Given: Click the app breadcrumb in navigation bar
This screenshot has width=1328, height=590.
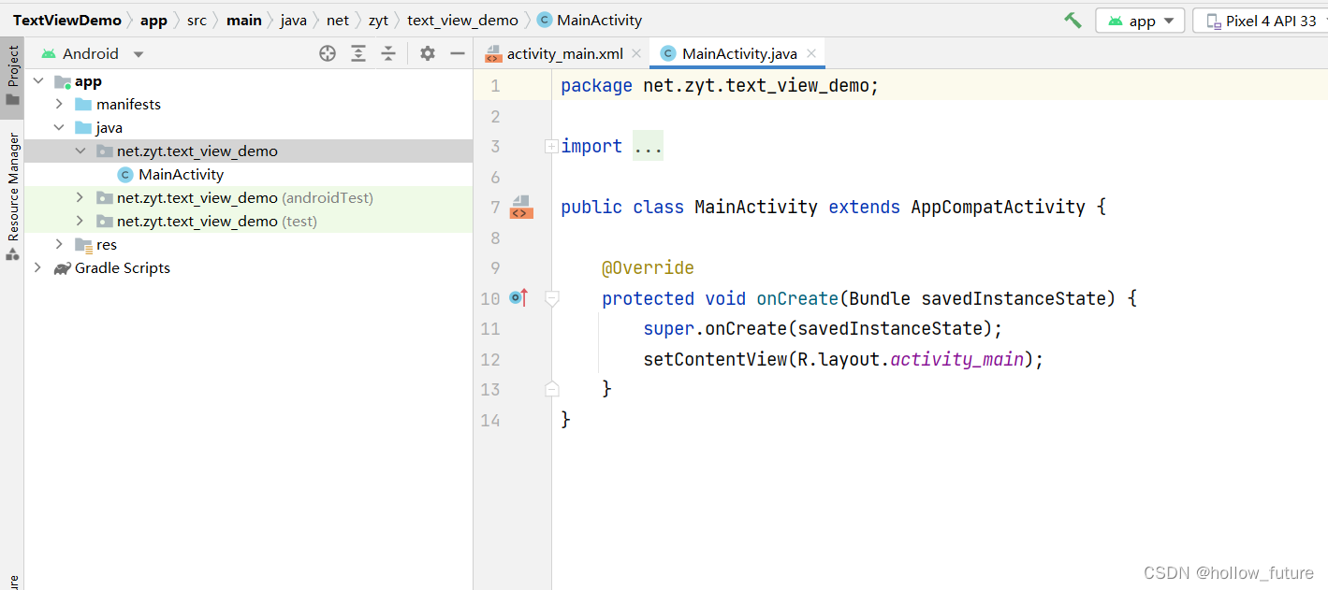Looking at the screenshot, I should click(x=153, y=20).
